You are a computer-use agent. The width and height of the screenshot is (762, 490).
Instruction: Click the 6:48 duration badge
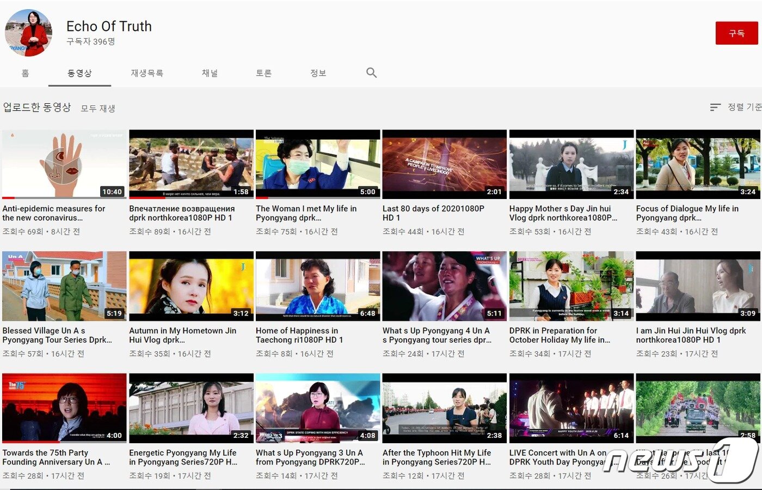pyautogui.click(x=368, y=313)
